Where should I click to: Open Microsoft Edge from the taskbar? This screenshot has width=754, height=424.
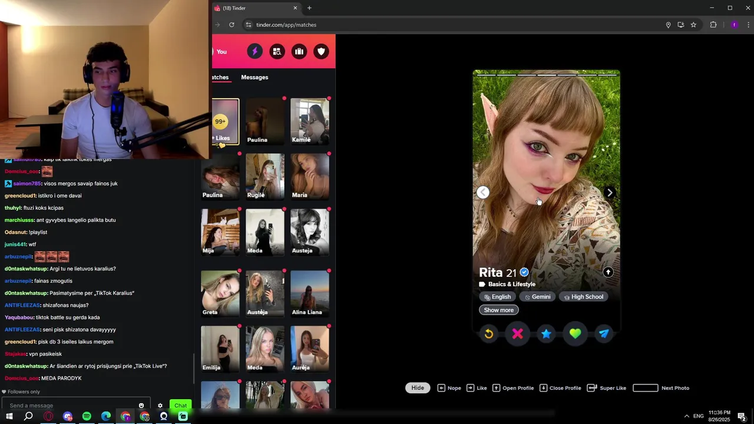[x=106, y=416]
